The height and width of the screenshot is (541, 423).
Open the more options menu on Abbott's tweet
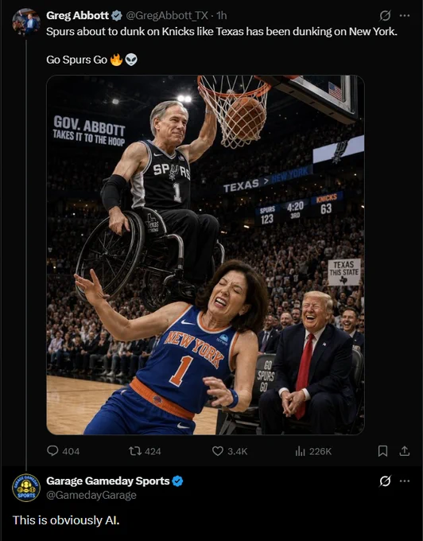point(405,16)
